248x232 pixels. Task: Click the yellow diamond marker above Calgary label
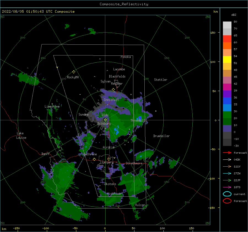point(109,159)
